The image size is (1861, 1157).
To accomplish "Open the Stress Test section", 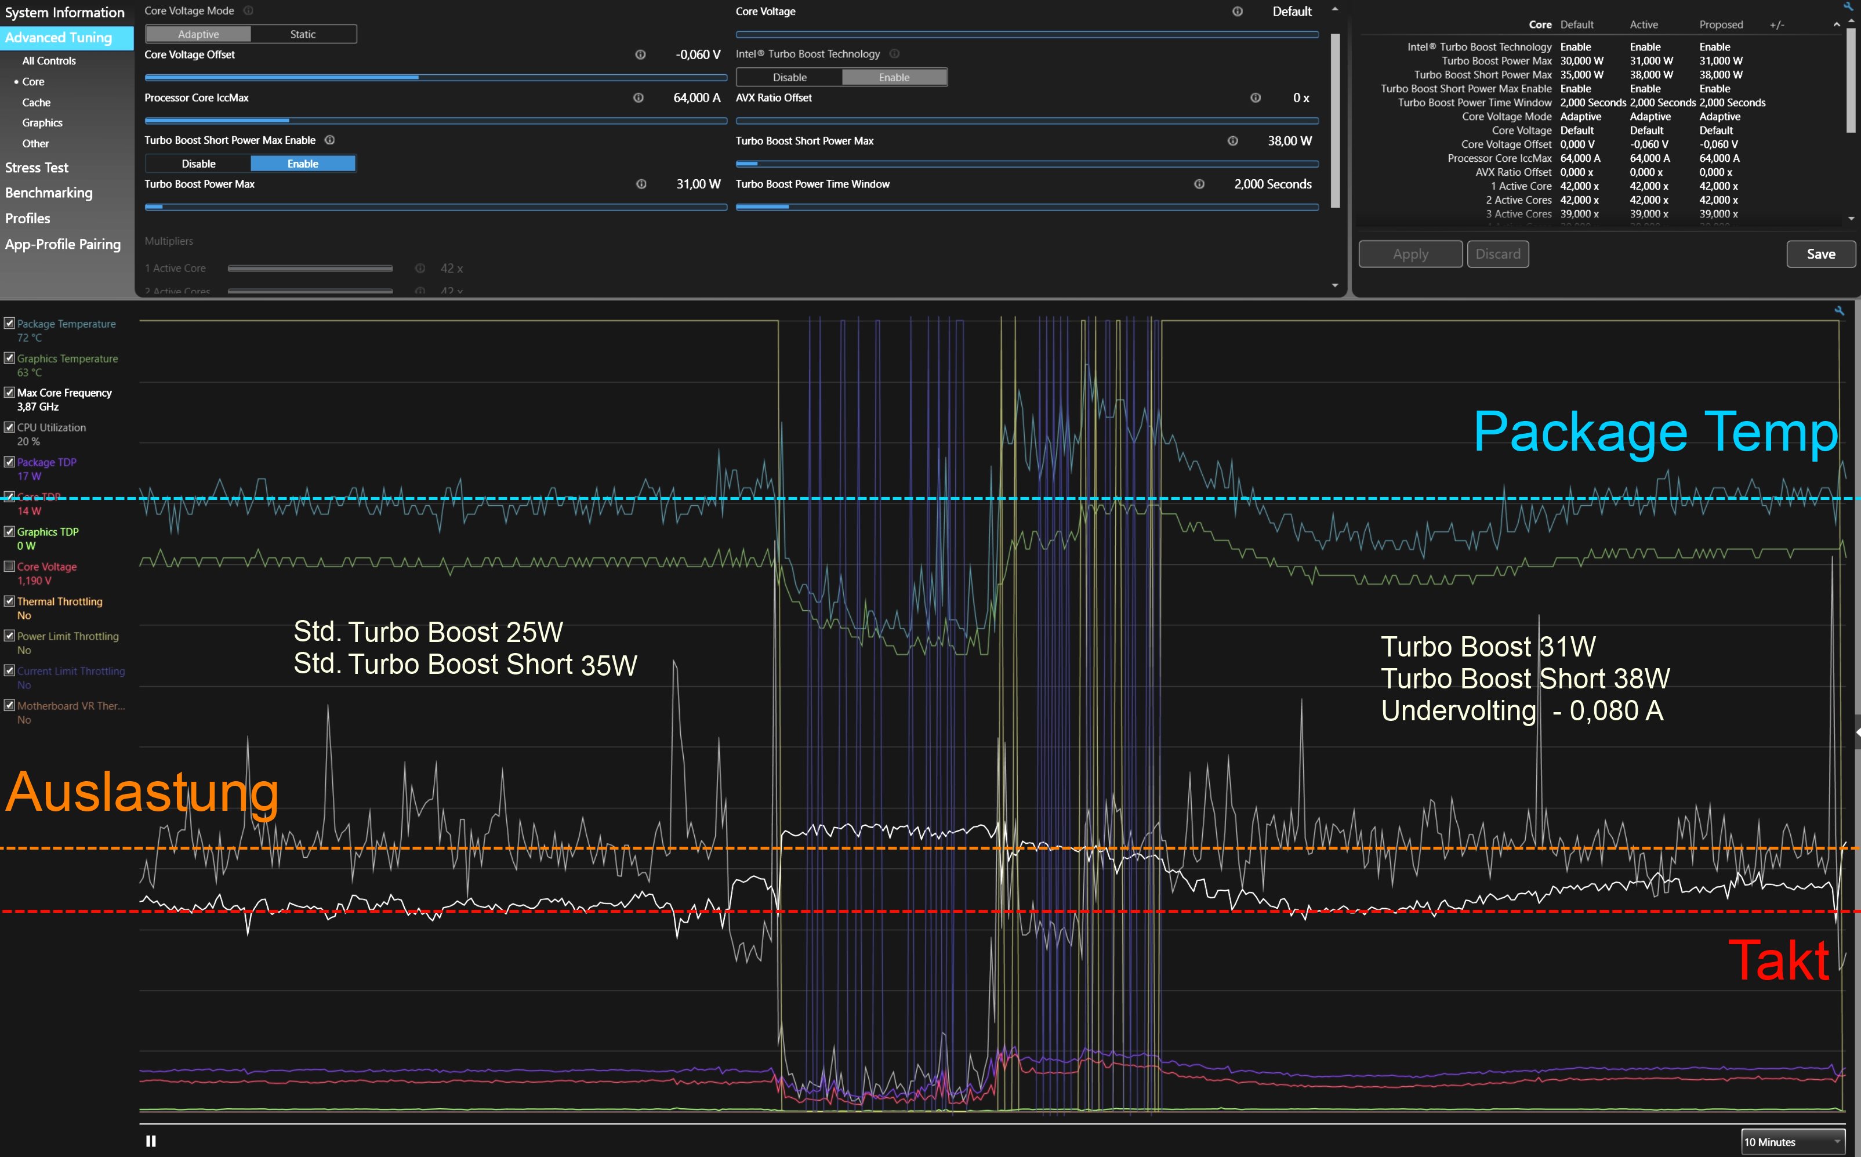I will [37, 168].
